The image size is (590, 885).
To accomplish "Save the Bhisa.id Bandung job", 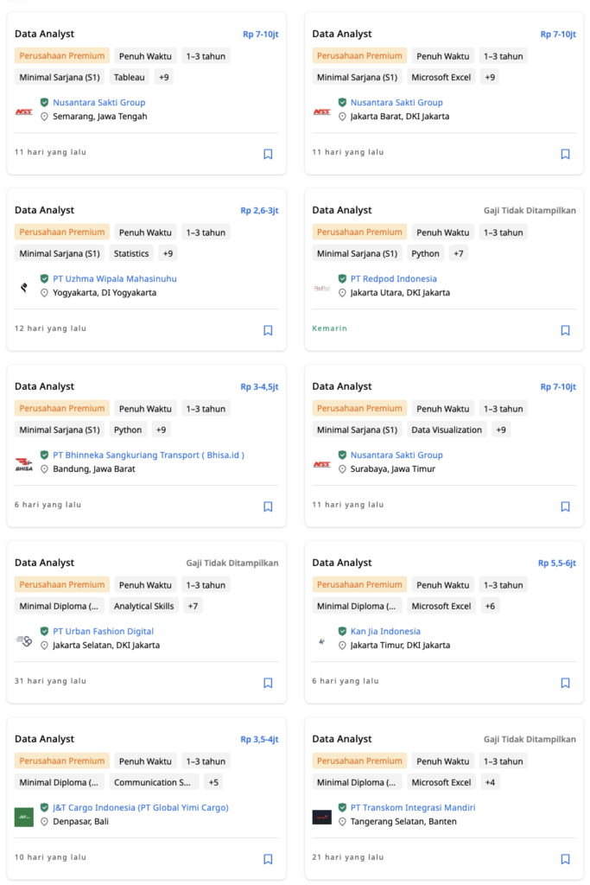I will click(x=268, y=506).
